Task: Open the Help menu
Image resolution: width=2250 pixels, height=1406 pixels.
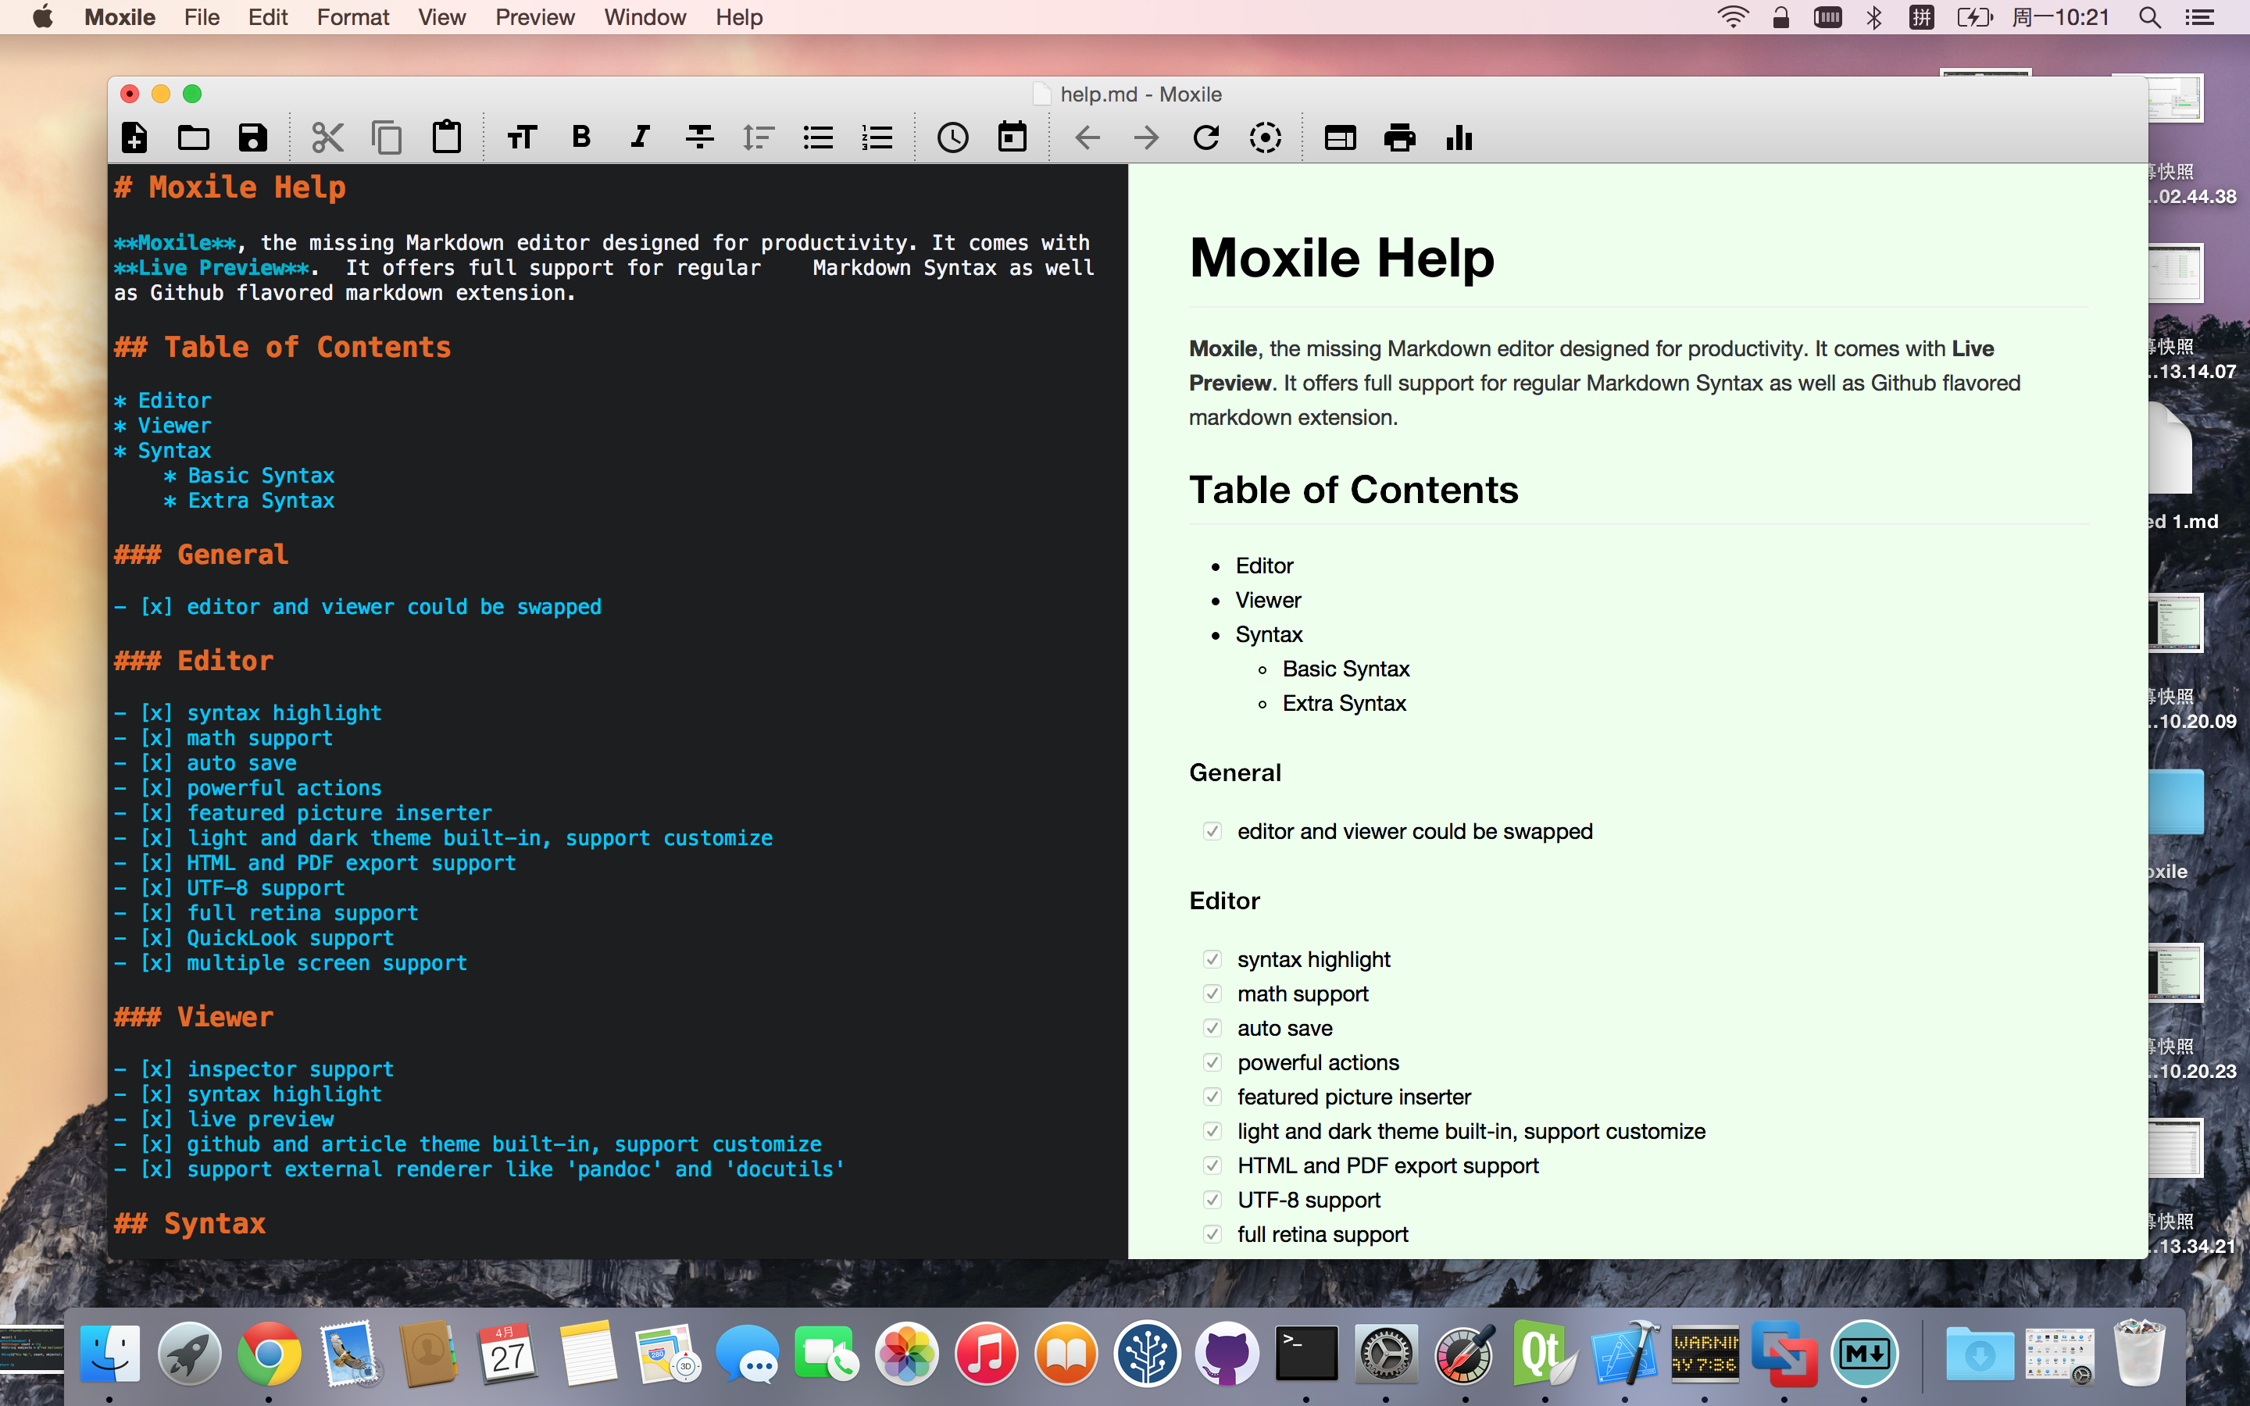Action: 739,16
